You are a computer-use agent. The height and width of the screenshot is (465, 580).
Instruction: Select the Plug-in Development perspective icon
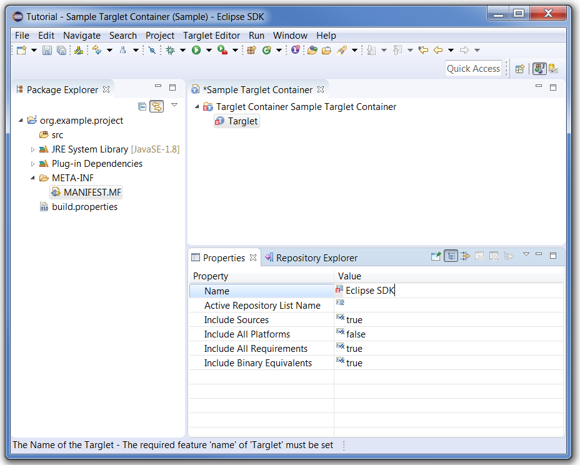pyautogui.click(x=539, y=69)
